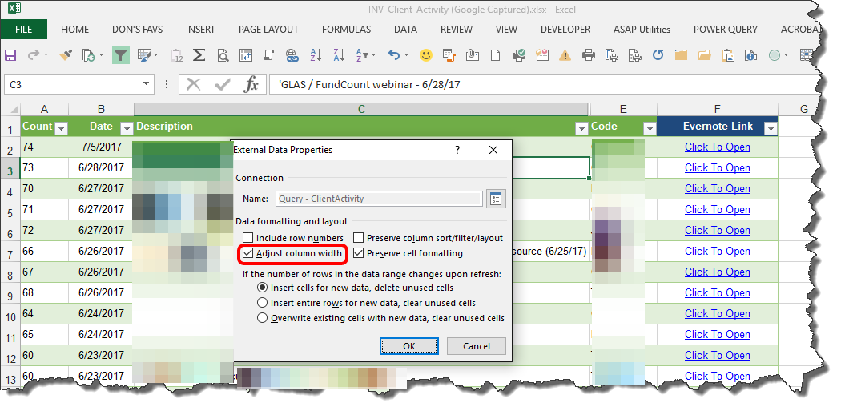
Task: Check Preserve column sort/filter/layout checkbox
Action: [x=358, y=238]
